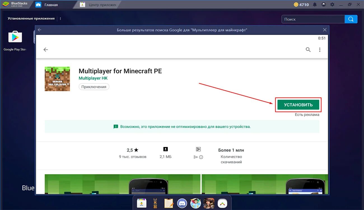Close the Google search results dialog

click(325, 30)
